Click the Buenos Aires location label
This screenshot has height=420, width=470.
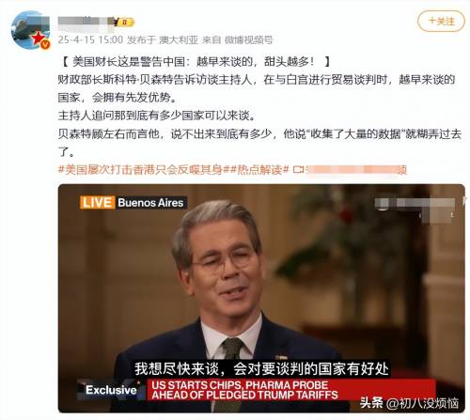(x=150, y=203)
